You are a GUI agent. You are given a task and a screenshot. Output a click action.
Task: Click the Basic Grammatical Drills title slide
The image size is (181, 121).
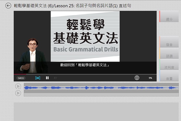(x=85, y=36)
